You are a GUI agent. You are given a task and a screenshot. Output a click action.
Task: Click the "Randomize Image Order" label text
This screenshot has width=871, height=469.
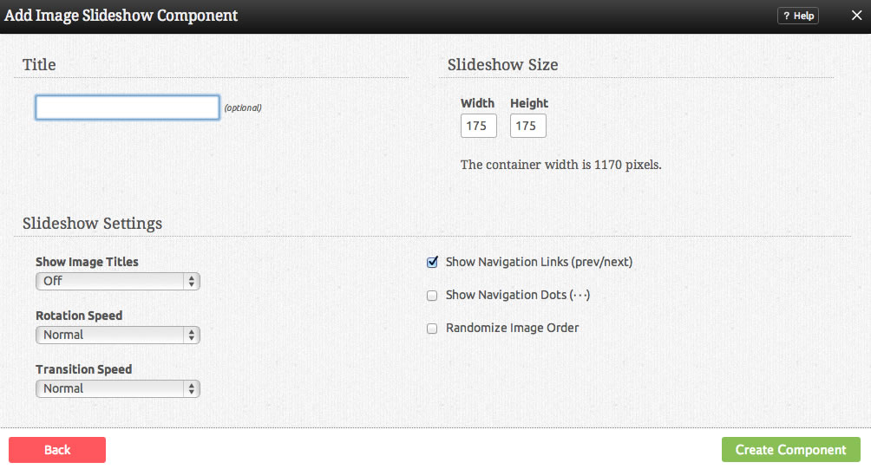click(x=512, y=328)
